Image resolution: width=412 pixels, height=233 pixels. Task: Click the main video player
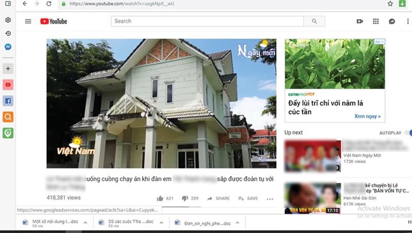point(161,103)
